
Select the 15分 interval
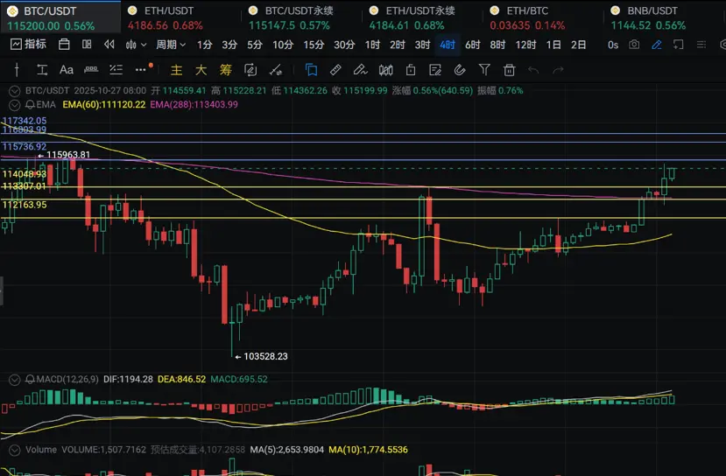click(x=314, y=45)
